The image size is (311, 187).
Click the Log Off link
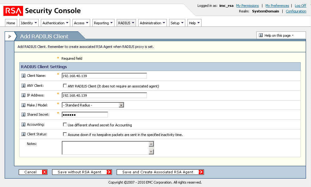[300, 6]
